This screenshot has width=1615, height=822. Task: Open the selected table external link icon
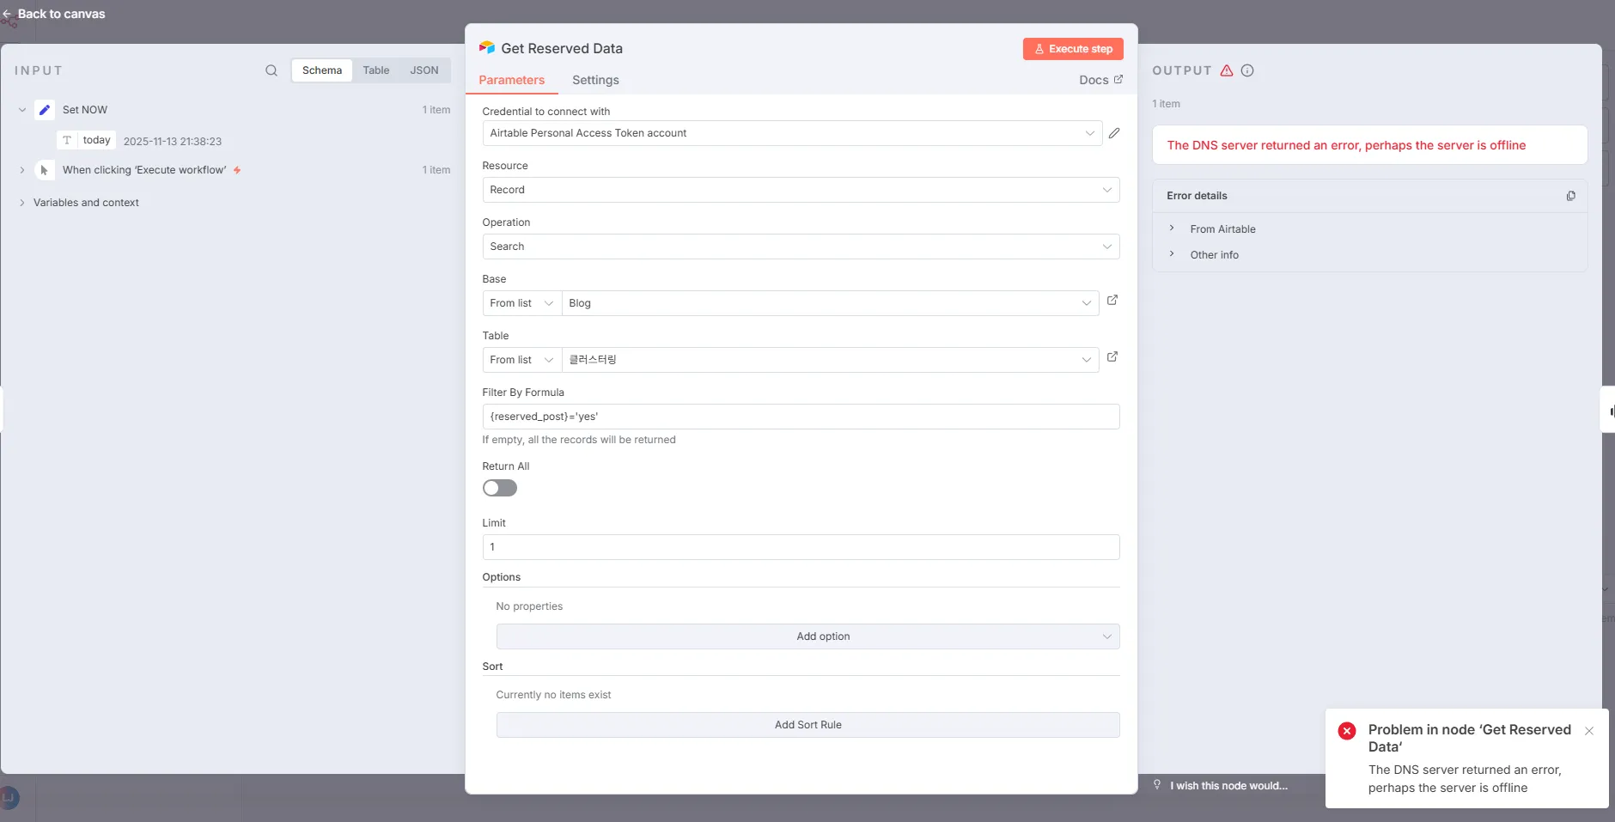click(x=1112, y=357)
